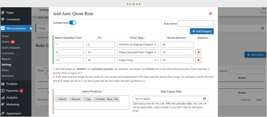Remove the Hoodie - Blue, Yes tag
The width and height of the screenshot is (267, 117).
95,99
